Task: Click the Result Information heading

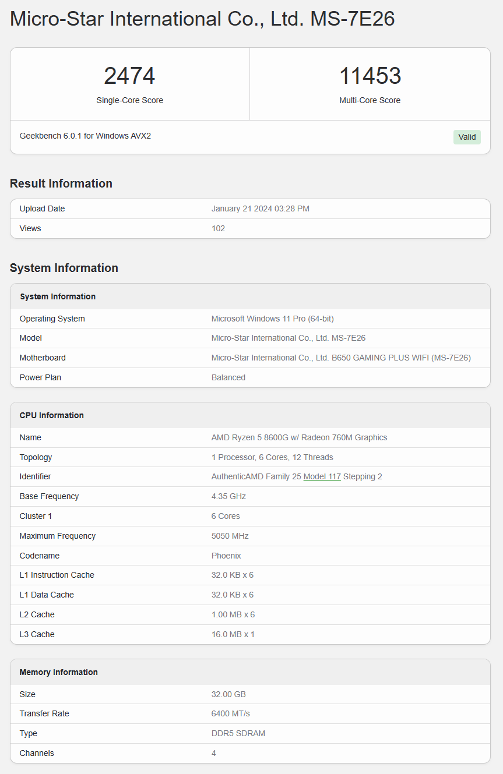Action: point(61,183)
